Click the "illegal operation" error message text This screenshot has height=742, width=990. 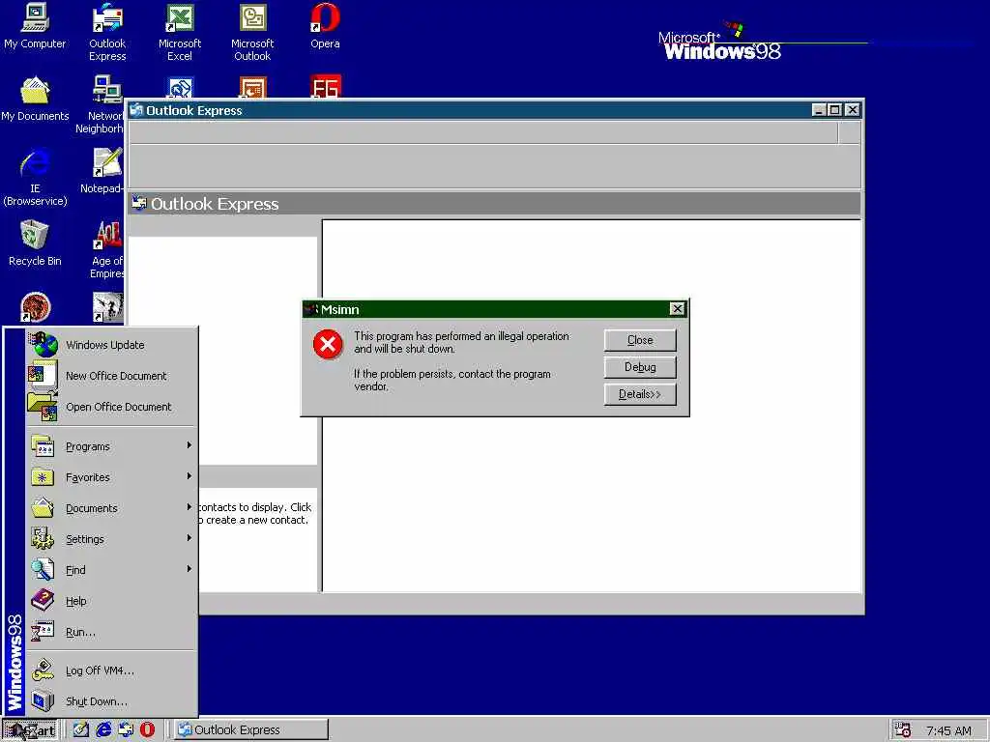coord(461,343)
